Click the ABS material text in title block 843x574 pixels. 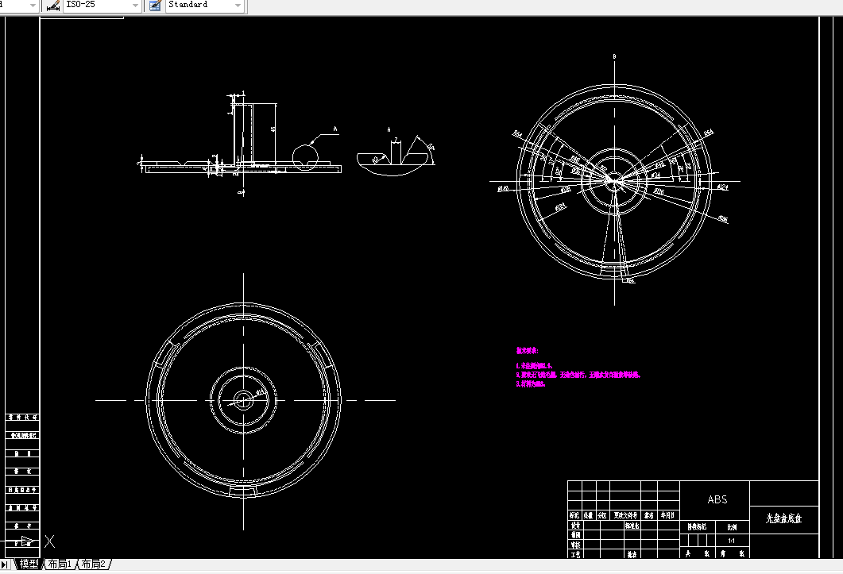717,499
